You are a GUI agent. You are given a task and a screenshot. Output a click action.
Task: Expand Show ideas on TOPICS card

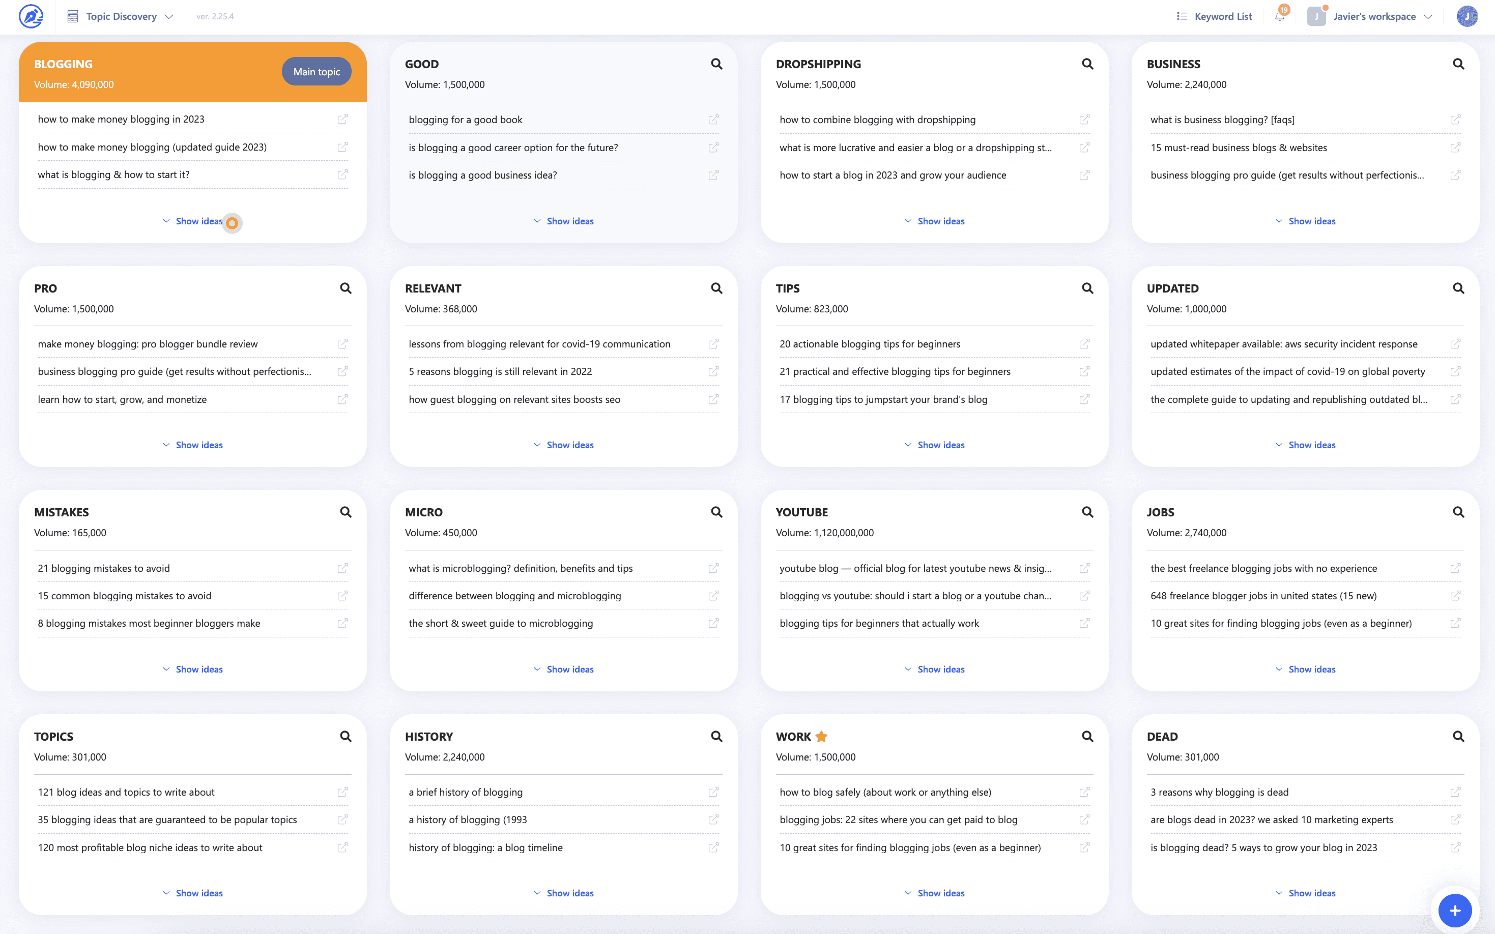click(x=192, y=893)
